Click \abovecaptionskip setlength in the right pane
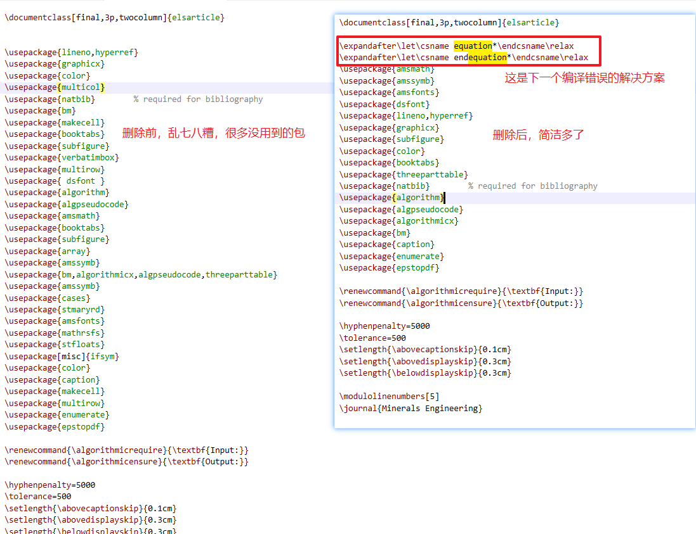 [x=425, y=350]
